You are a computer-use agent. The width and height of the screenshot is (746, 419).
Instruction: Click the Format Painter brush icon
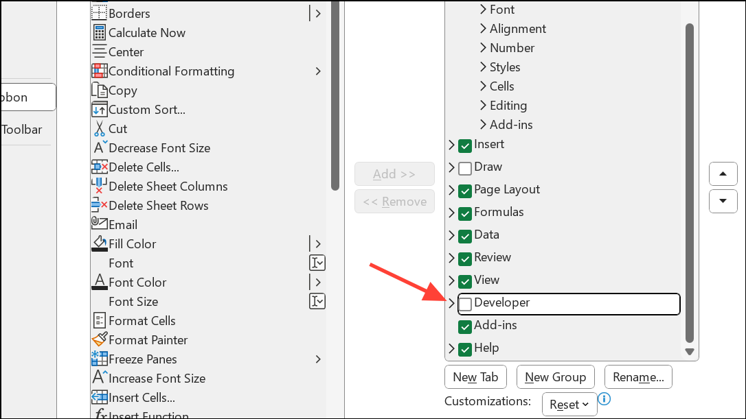tap(99, 339)
